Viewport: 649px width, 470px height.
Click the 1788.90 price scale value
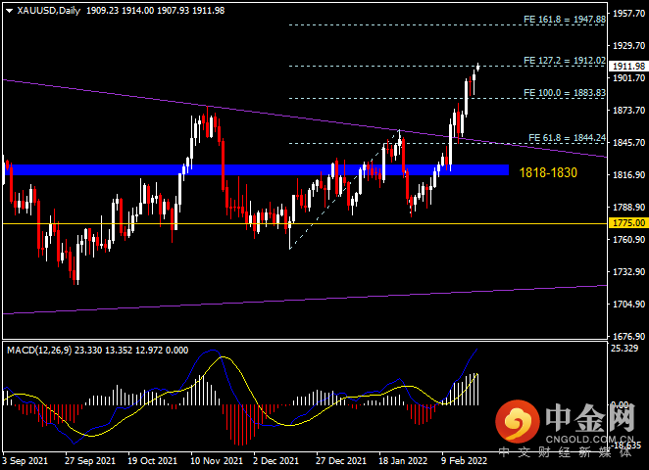click(628, 208)
